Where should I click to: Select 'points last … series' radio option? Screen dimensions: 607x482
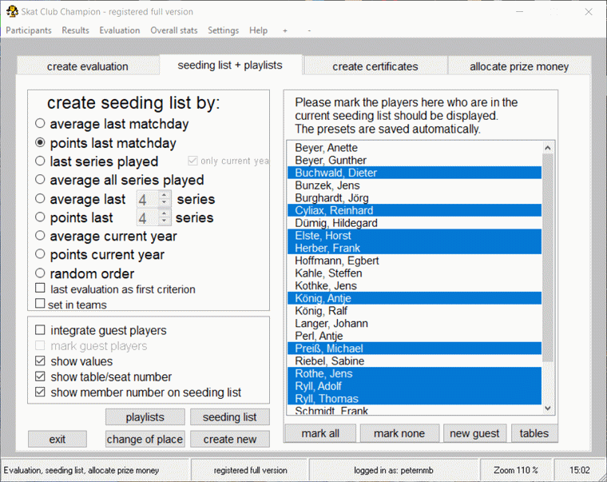[40, 217]
